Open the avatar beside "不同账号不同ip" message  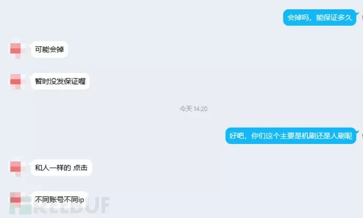(x=15, y=199)
